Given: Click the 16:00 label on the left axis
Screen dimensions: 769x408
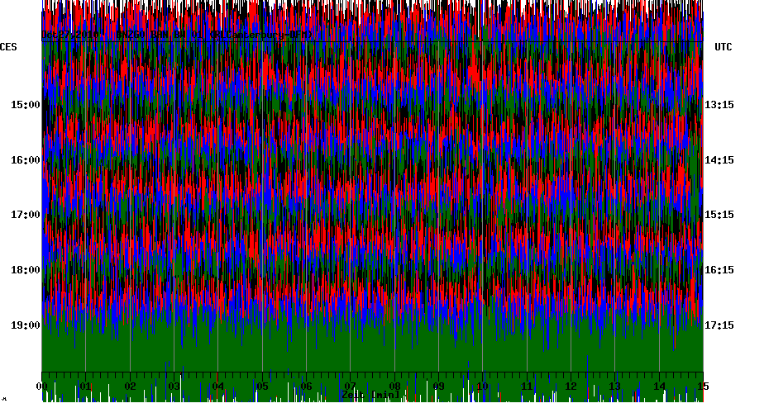Looking at the screenshot, I should click(x=25, y=160).
